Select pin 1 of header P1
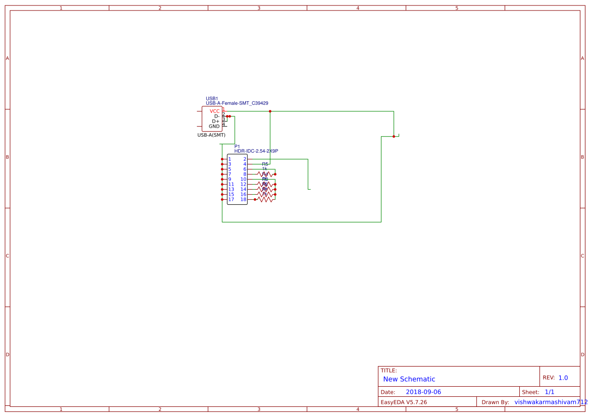 coord(230,159)
